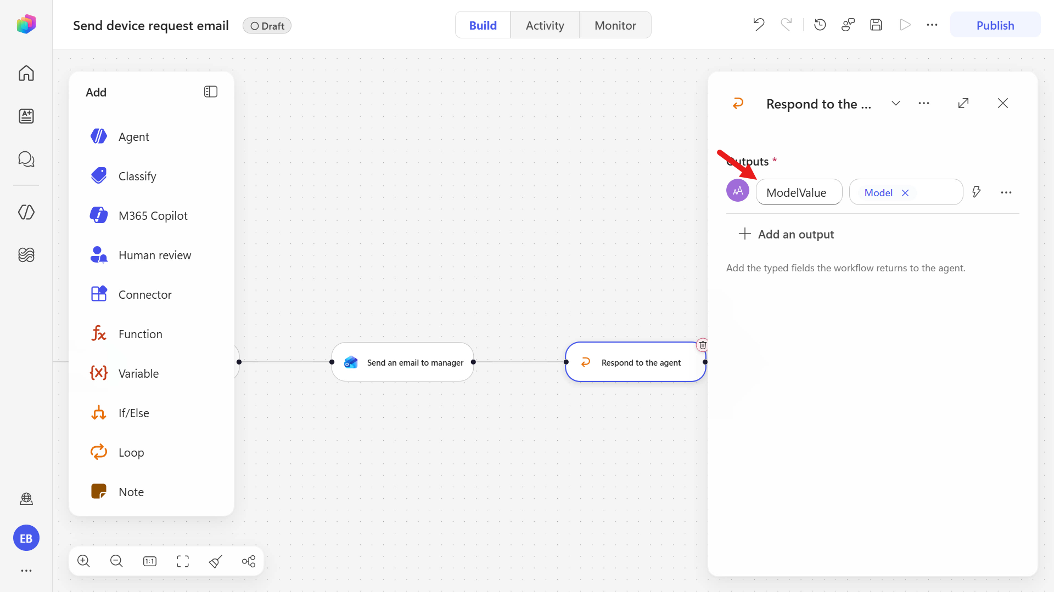Click the fit-to-screen canvas icon
The width and height of the screenshot is (1054, 592).
(x=183, y=561)
